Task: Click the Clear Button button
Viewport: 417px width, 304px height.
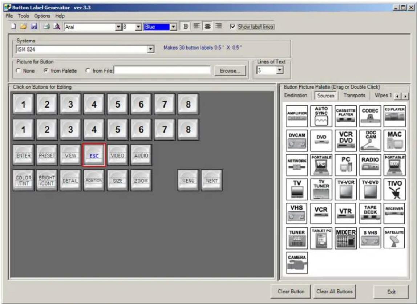Action: point(291,292)
